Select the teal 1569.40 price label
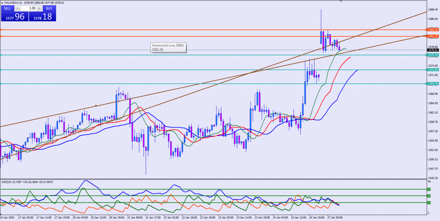 pos(433,84)
